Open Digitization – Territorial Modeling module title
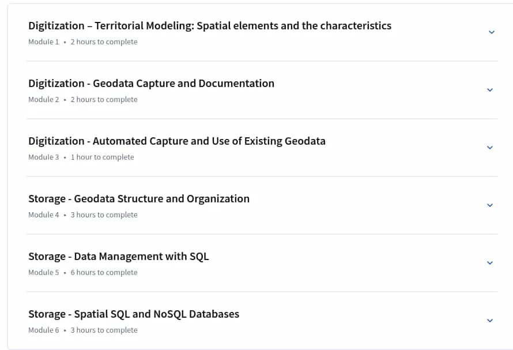This screenshot has width=513, height=350. (210, 25)
